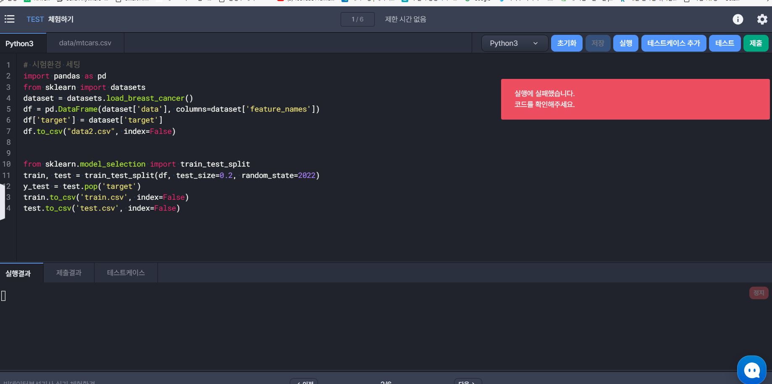Click the 1 / 6 page indicator
The image size is (772, 384).
coord(357,19)
